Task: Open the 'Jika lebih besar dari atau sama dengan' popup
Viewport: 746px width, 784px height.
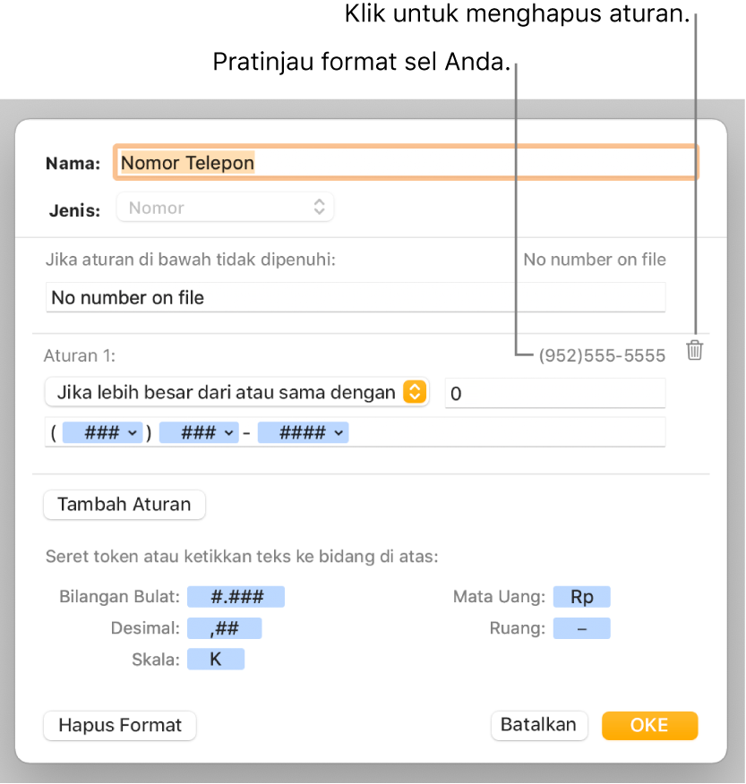Action: pos(236,392)
